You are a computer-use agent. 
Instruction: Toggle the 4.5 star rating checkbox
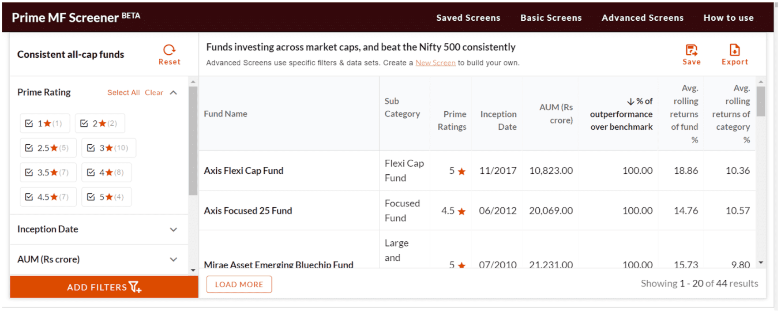click(x=29, y=197)
